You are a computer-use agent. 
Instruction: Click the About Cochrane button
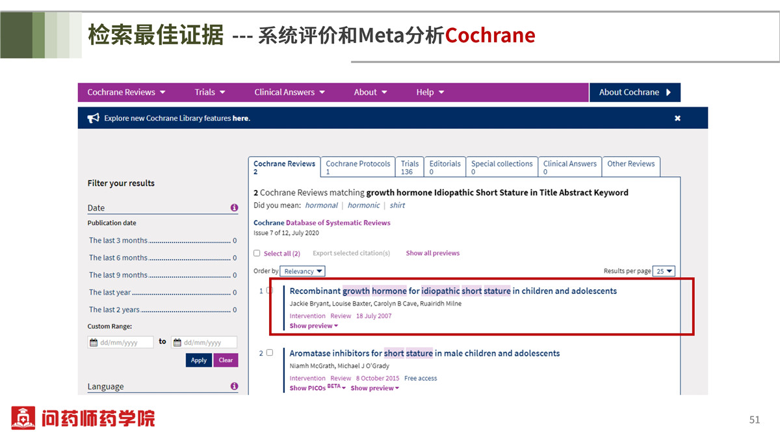point(635,92)
